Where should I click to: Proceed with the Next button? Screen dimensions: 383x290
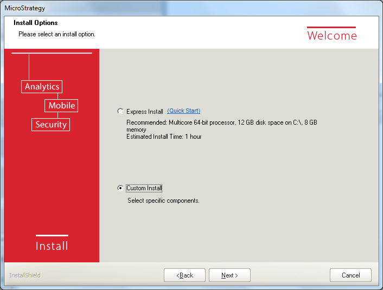tap(229, 275)
